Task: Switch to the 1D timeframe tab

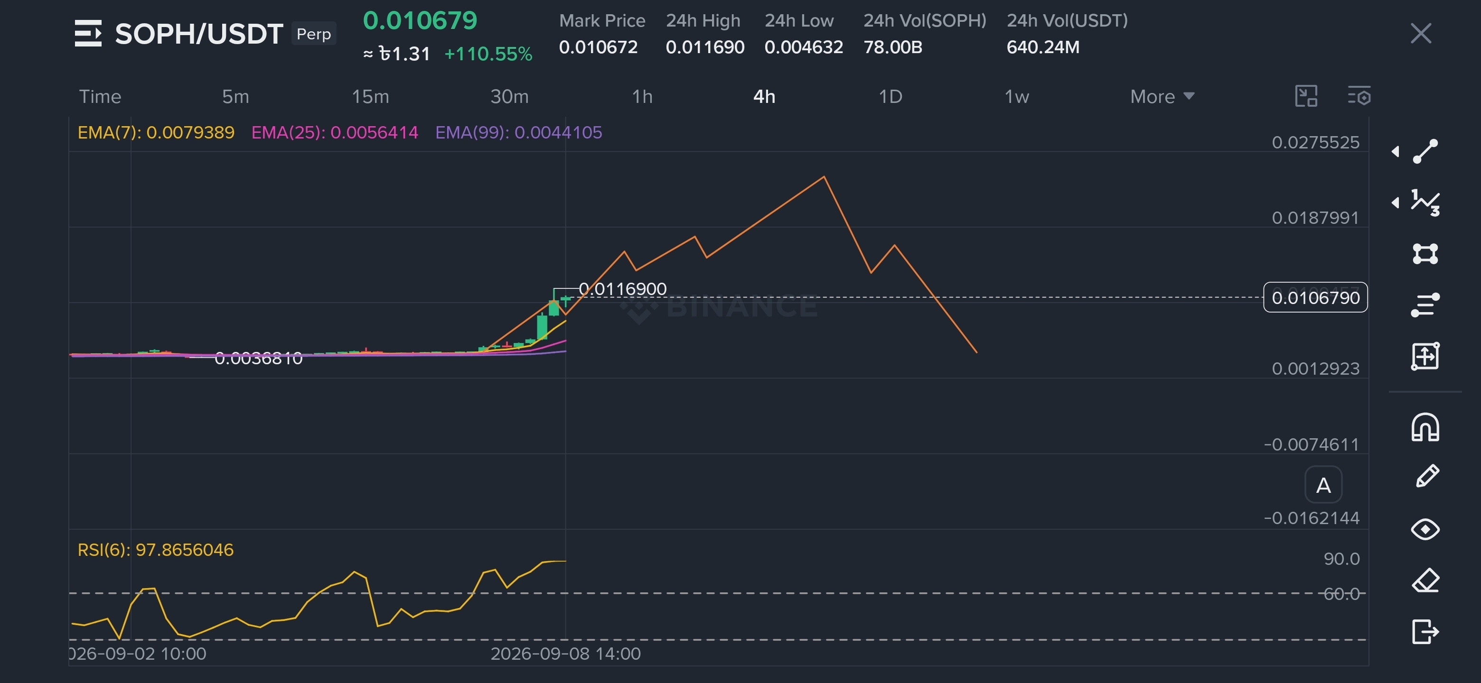Action: coord(890,96)
